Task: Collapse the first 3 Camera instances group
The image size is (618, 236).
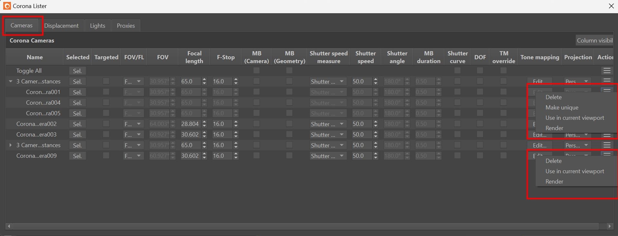Action: [x=11, y=81]
